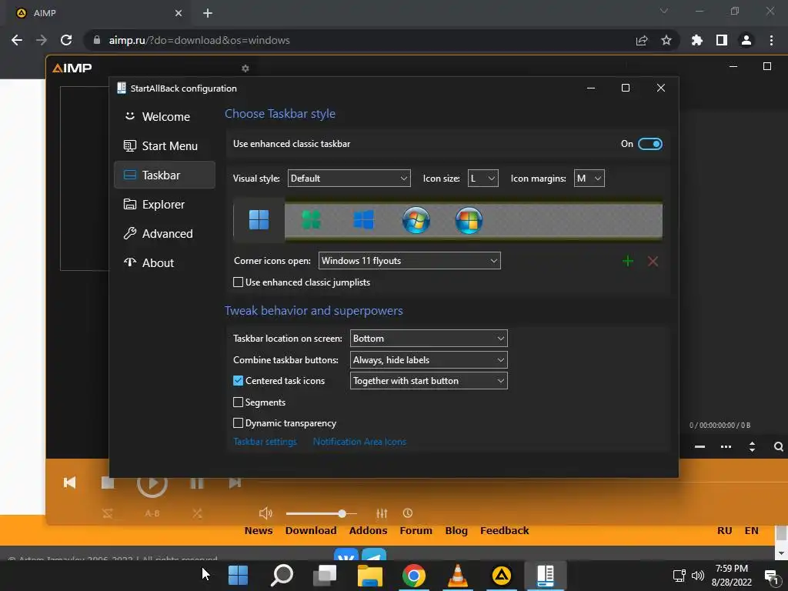
Task: Open new browser tab with plus
Action: [208, 13]
